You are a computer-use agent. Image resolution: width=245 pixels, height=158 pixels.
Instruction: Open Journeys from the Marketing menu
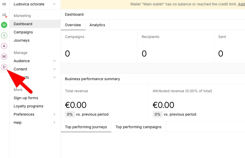[x=22, y=40]
